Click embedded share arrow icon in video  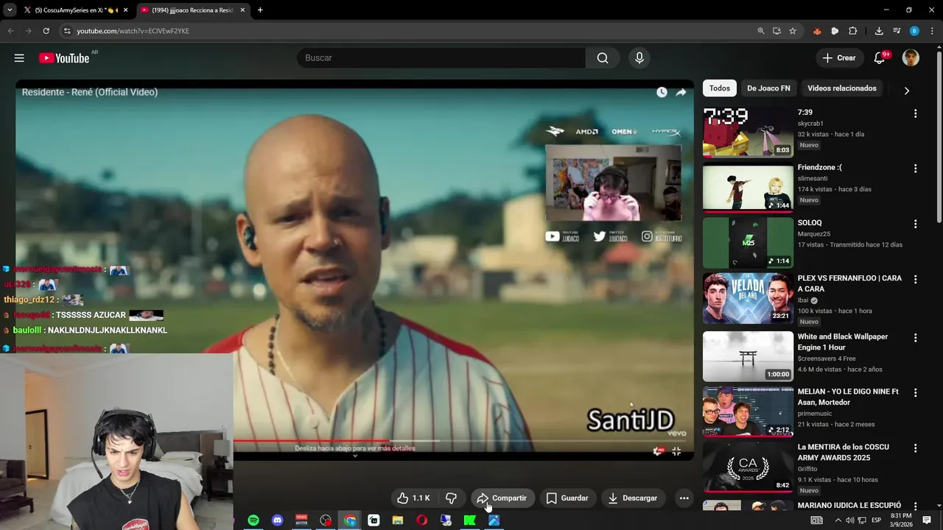click(x=681, y=92)
